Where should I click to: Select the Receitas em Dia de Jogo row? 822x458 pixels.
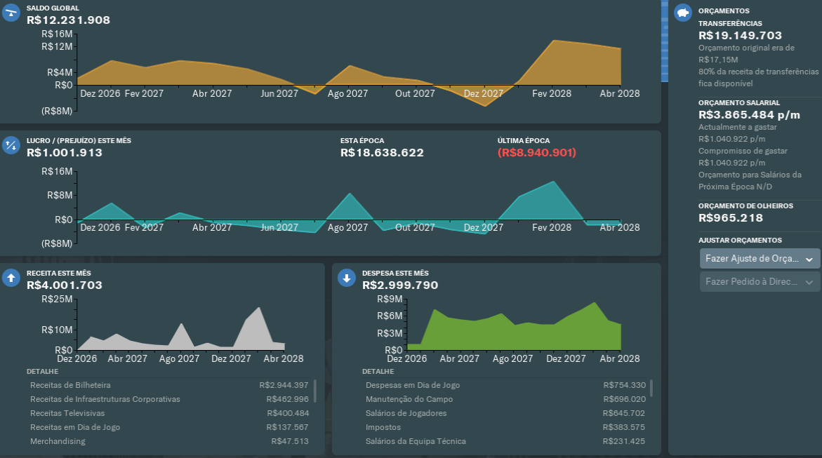(169, 427)
